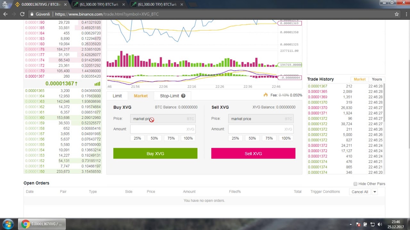Click the pink Sell XVG button
Viewport: 410px width, 230px height.
pyautogui.click(x=253, y=153)
